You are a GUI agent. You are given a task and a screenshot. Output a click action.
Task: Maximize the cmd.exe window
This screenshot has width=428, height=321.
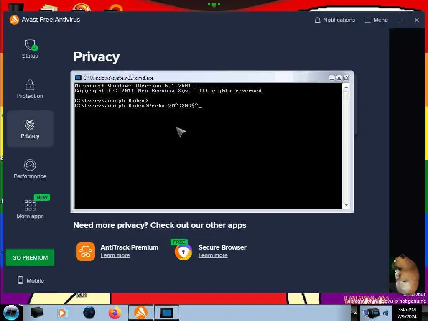coord(339,78)
